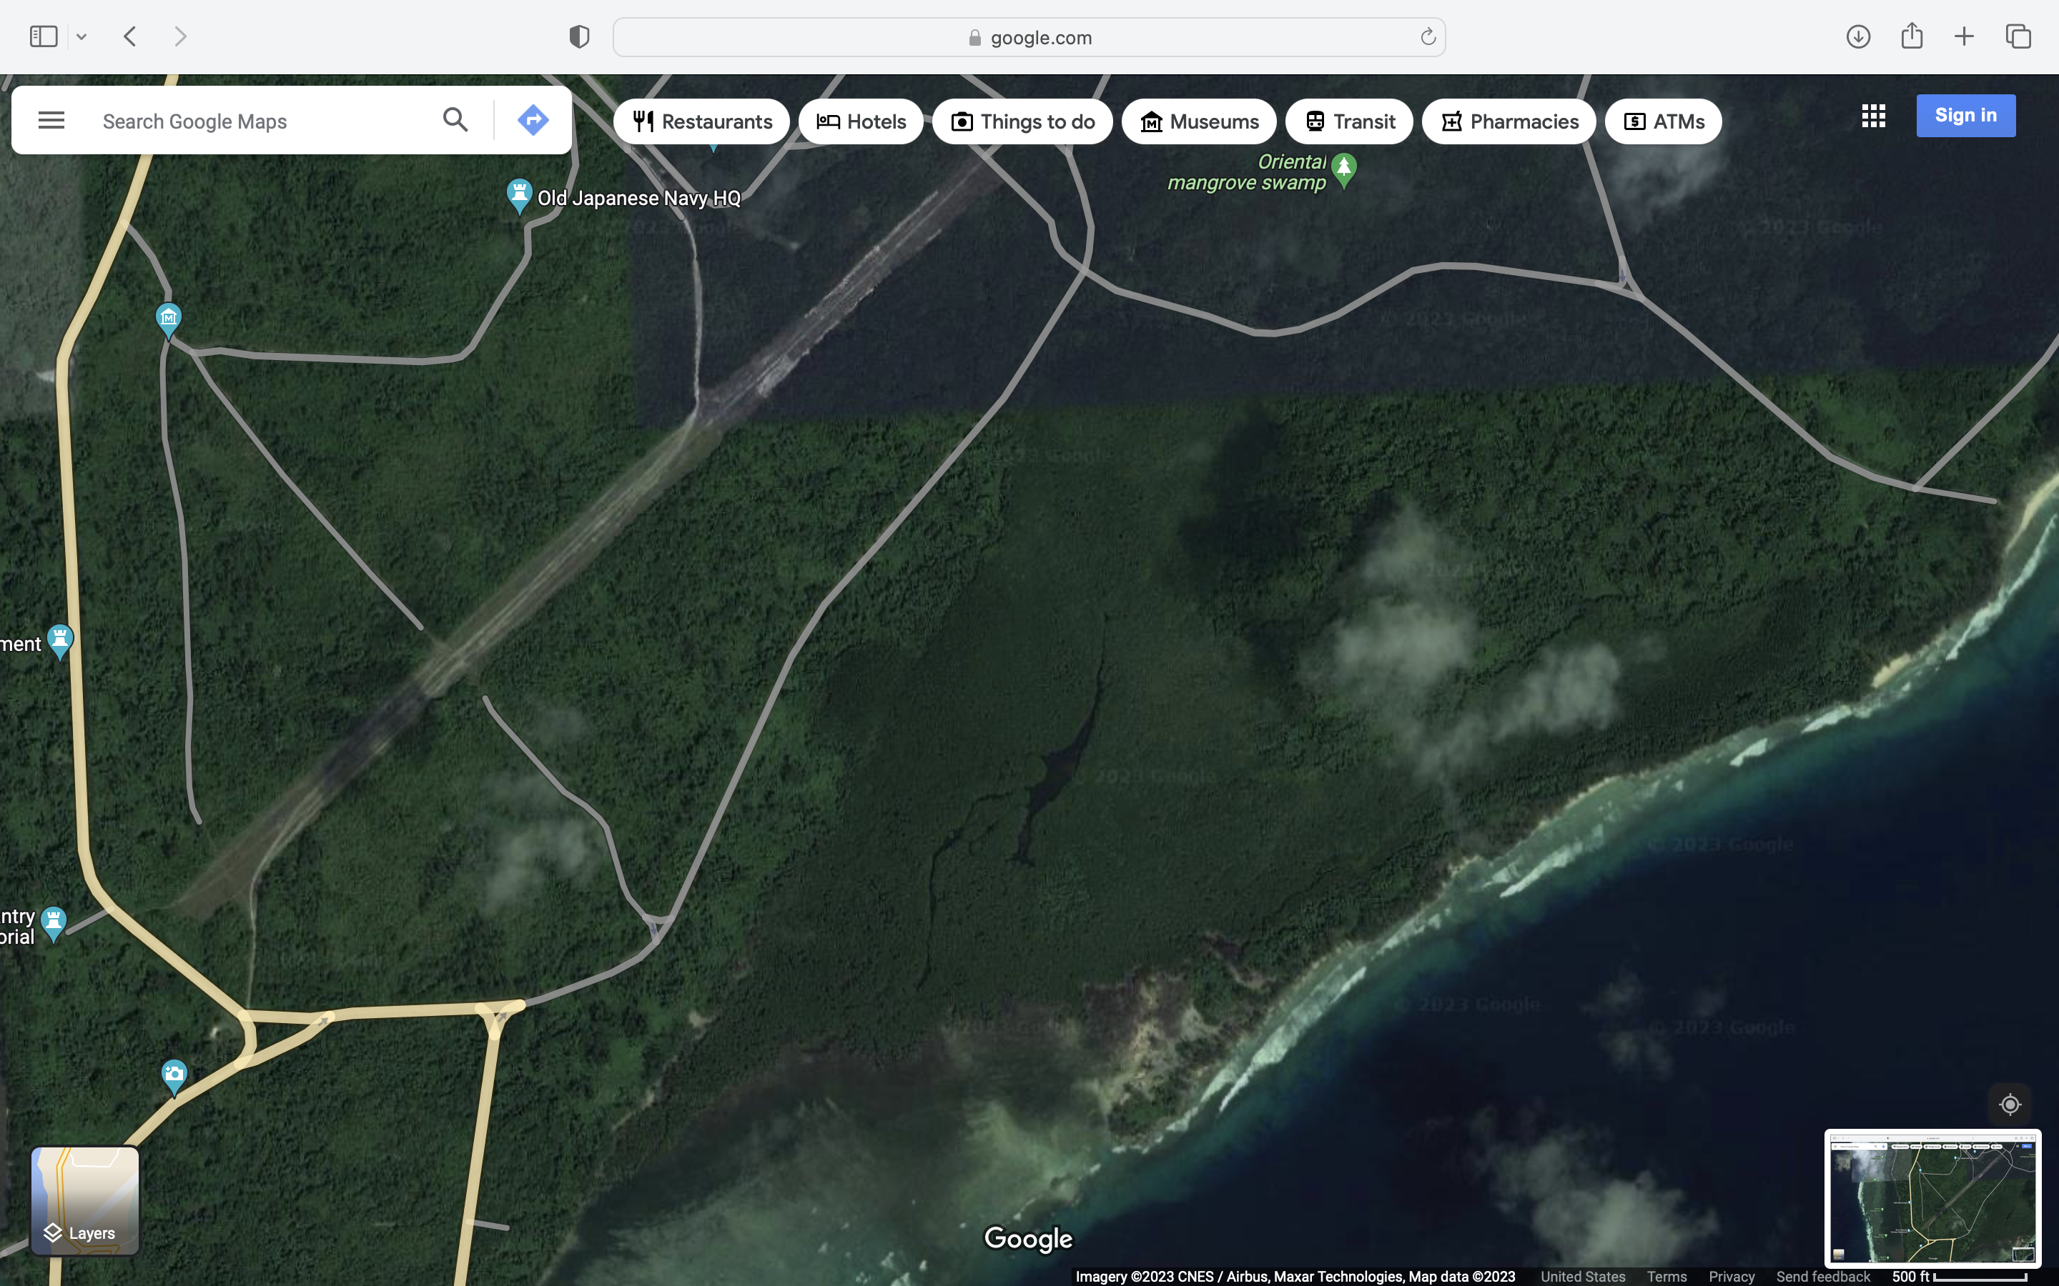Click the show your location button
The image size is (2059, 1286).
coord(2010,1104)
